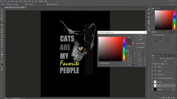Select the Horizontal Type tool

coord(2,47)
